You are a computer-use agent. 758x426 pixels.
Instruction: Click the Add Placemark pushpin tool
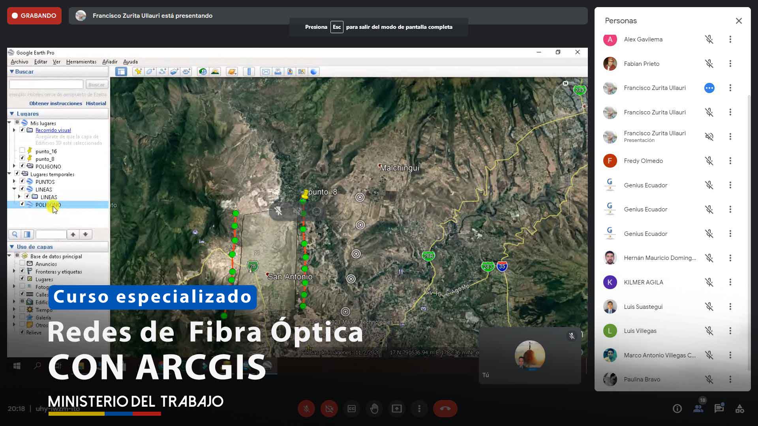tap(138, 71)
